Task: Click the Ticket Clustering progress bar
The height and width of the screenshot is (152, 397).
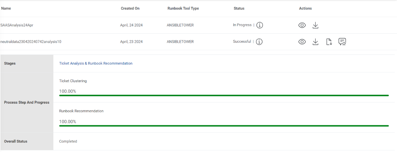Action: click(224, 96)
